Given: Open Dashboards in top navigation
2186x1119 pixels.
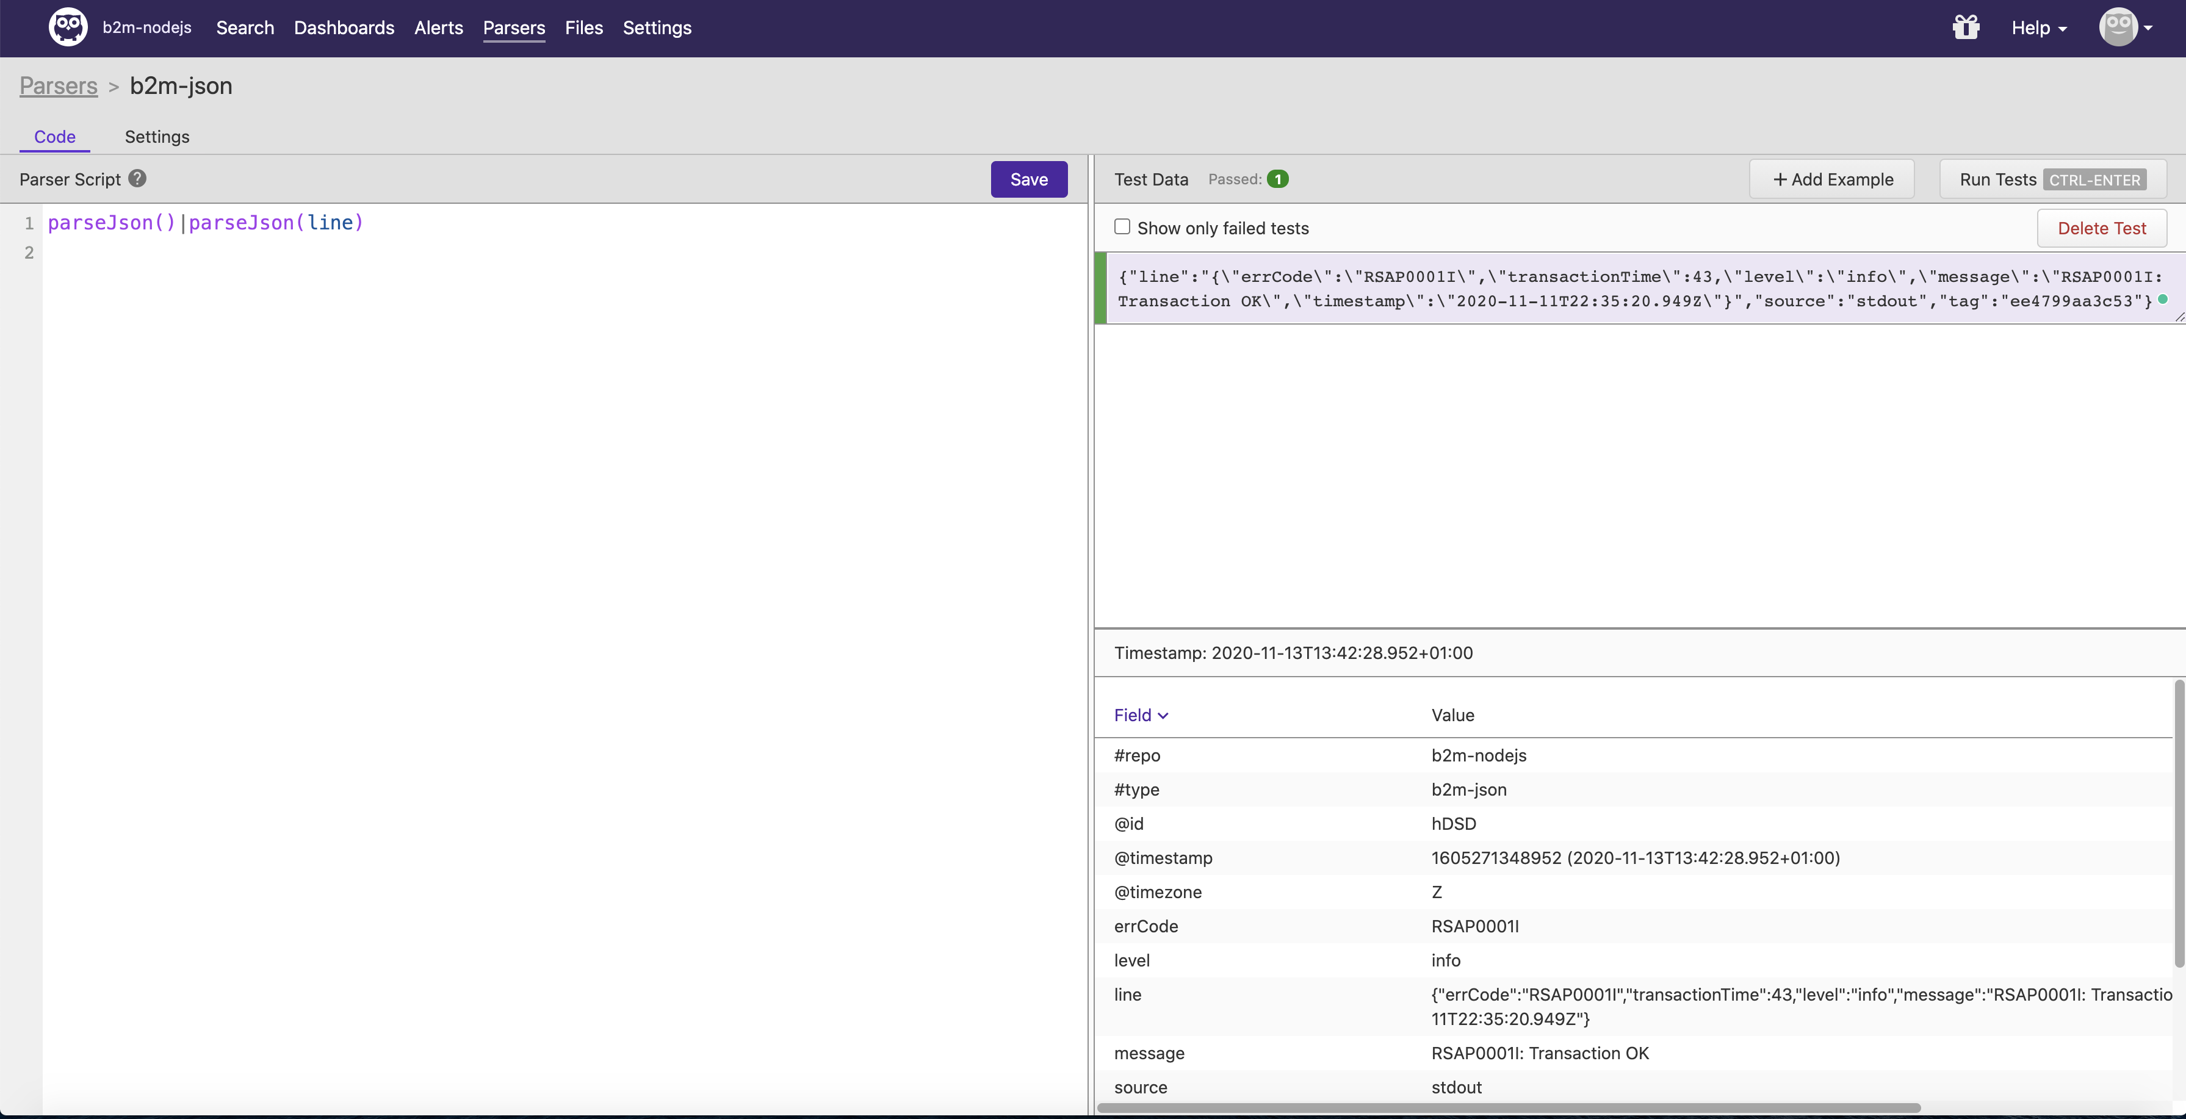Looking at the screenshot, I should pos(344,28).
